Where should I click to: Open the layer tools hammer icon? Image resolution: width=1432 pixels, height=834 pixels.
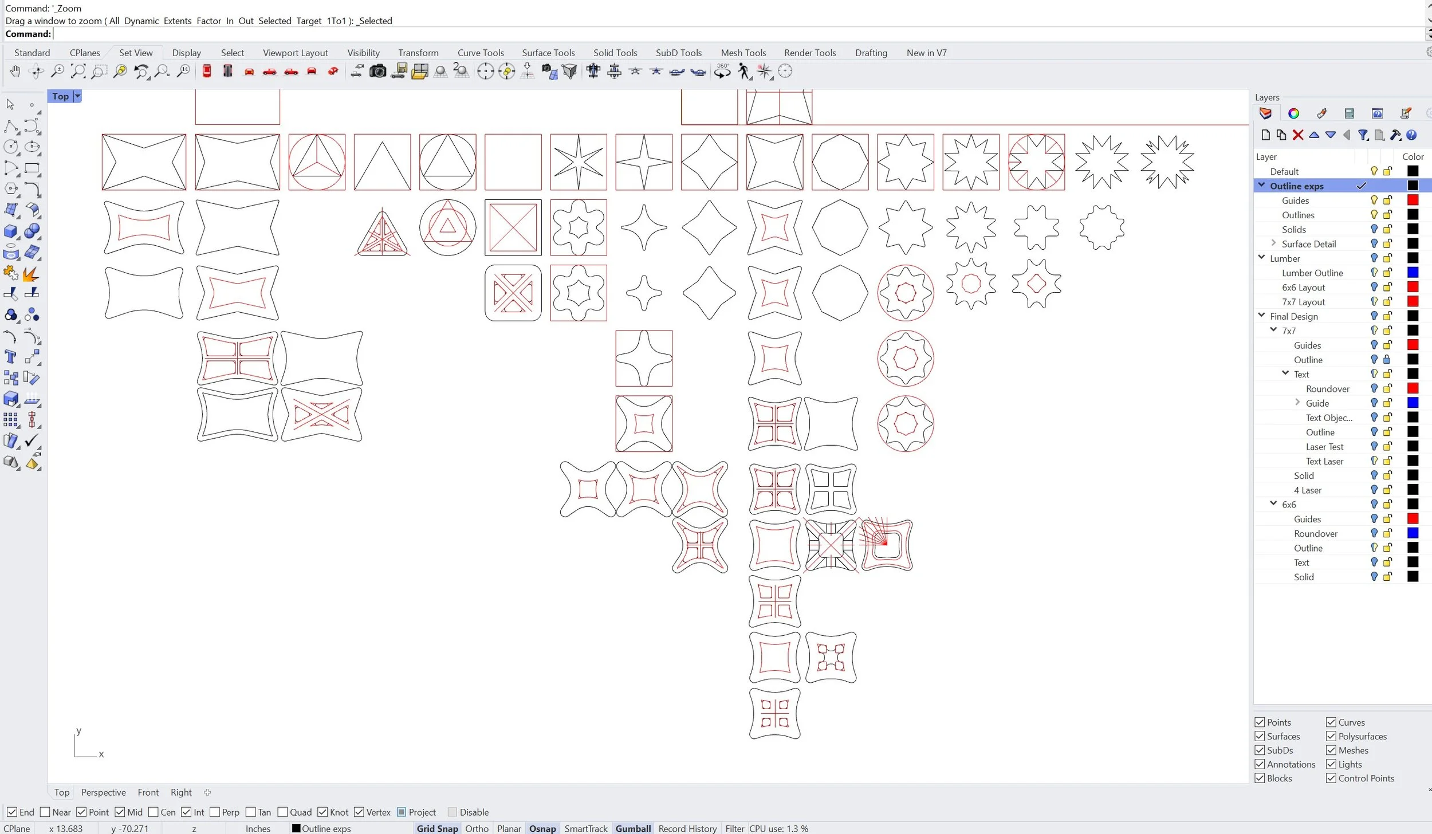click(x=1395, y=135)
